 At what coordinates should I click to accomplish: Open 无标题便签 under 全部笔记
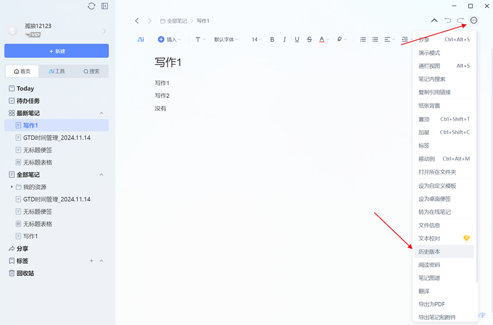coord(57,212)
